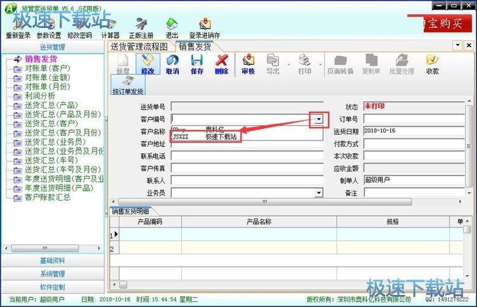
Task: Click the form horizontal scrollbar thumb
Action: pyautogui.click(x=265, y=201)
